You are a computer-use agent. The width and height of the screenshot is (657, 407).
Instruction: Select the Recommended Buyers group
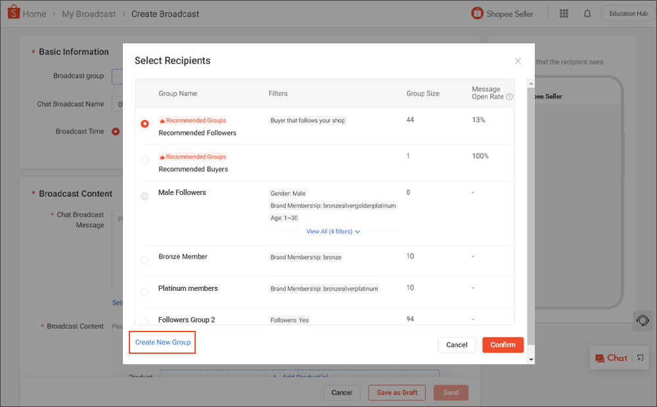[x=145, y=159]
